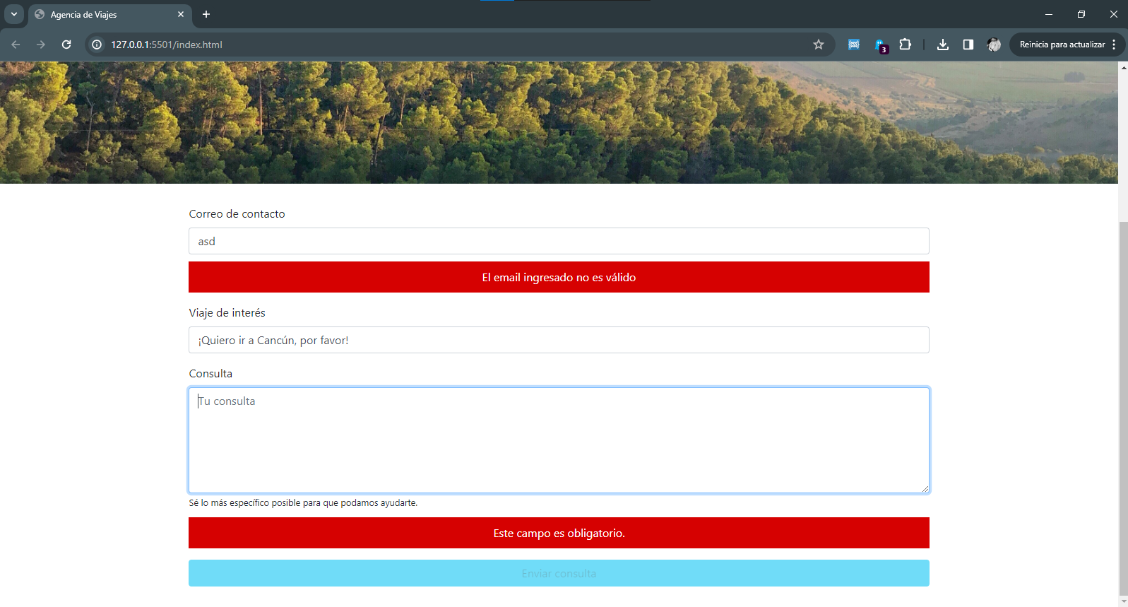
Task: Open the site information icon in address bar
Action: point(97,45)
